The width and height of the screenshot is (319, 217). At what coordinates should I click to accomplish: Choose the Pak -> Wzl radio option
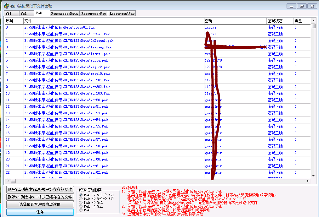point(91,206)
